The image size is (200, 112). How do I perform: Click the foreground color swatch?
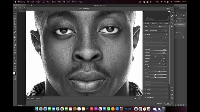[x=14, y=73]
